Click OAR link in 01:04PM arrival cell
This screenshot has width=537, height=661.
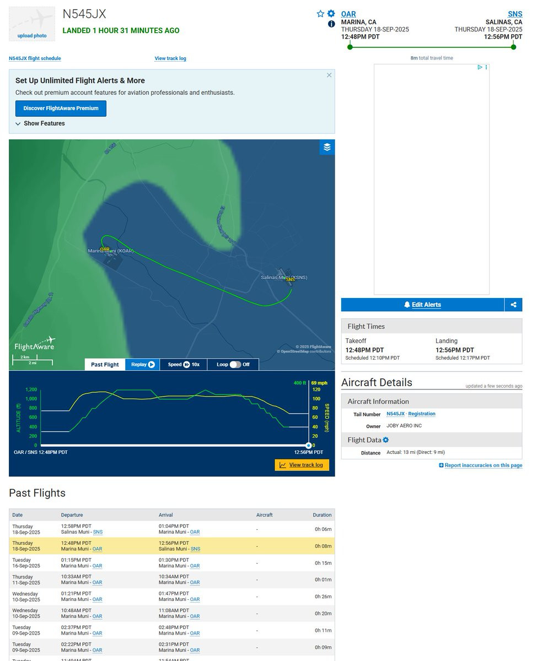195,532
